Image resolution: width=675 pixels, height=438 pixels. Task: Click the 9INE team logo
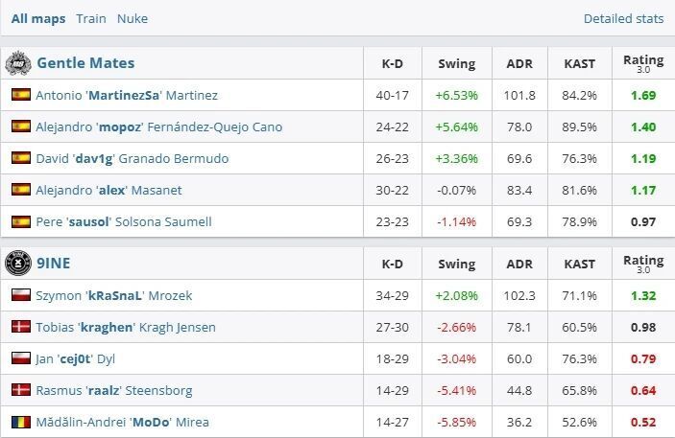click(18, 263)
